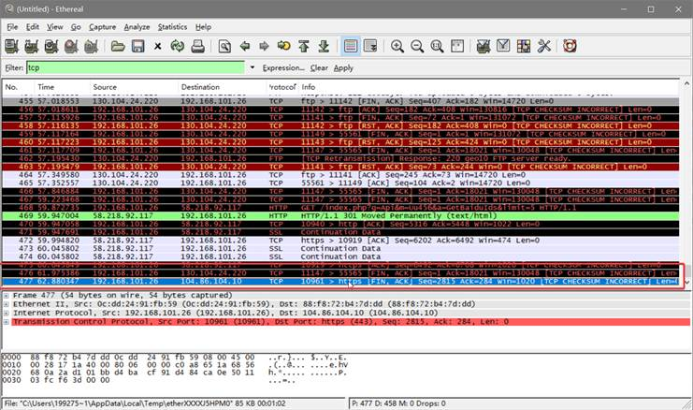Jump to the last packet

[x=324, y=46]
